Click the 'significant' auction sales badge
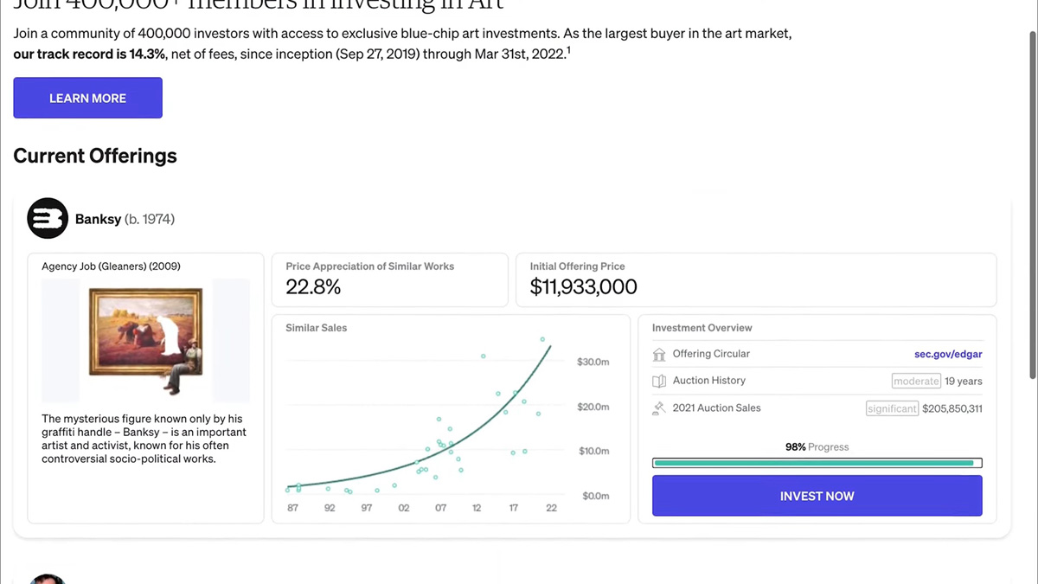The height and width of the screenshot is (584, 1038). pos(892,408)
